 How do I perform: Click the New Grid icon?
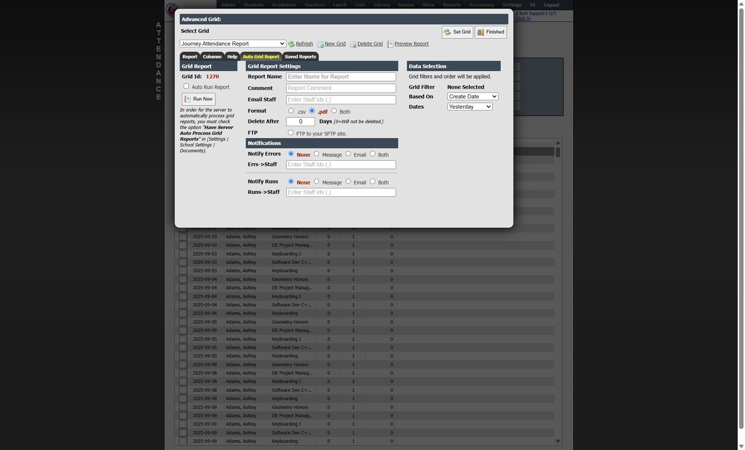[x=320, y=44]
